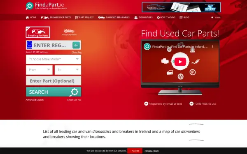Open the video's three-dot options menu
This screenshot has height=154, width=247.
212,47
